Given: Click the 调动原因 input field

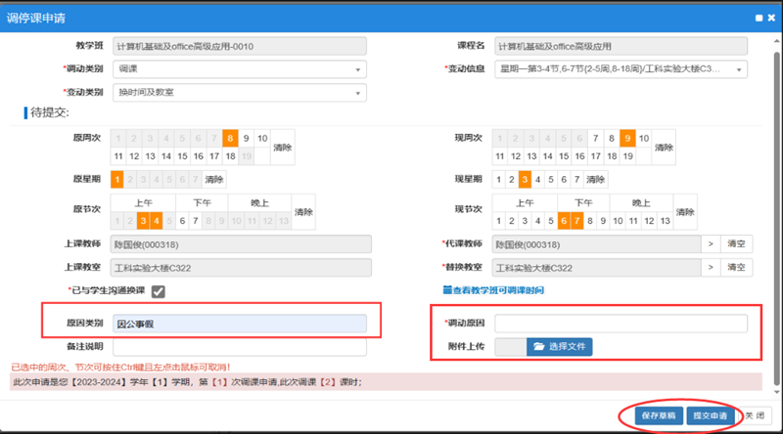Looking at the screenshot, I should (621, 324).
